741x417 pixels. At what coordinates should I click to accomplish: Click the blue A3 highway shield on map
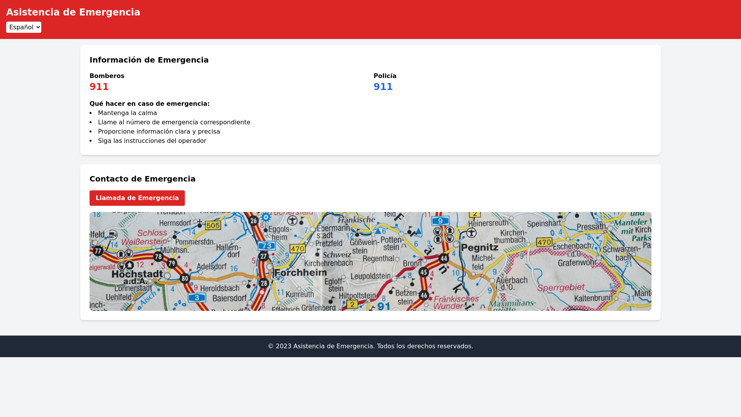pyautogui.click(x=197, y=297)
